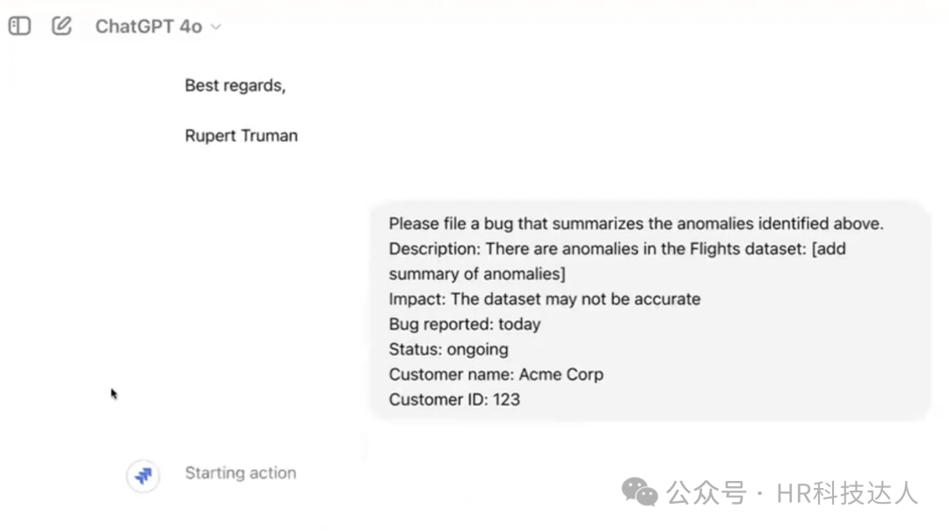The image size is (949, 531).
Task: Expand the chevron beside ChatGPT 4o
Action: 216,27
